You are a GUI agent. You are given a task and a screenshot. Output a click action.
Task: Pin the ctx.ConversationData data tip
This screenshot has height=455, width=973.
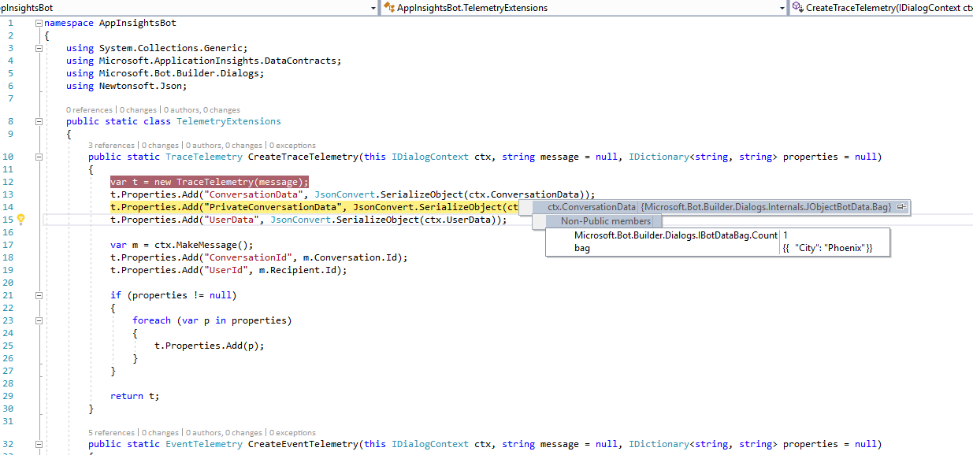click(x=901, y=206)
